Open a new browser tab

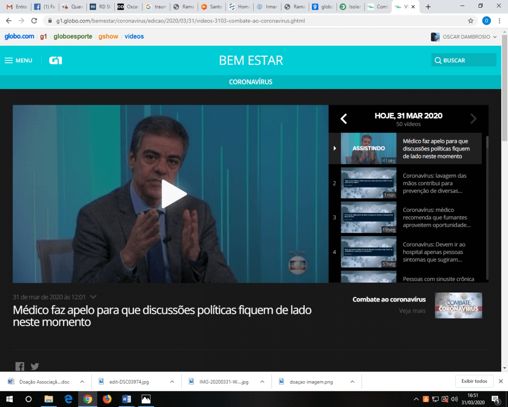click(428, 7)
